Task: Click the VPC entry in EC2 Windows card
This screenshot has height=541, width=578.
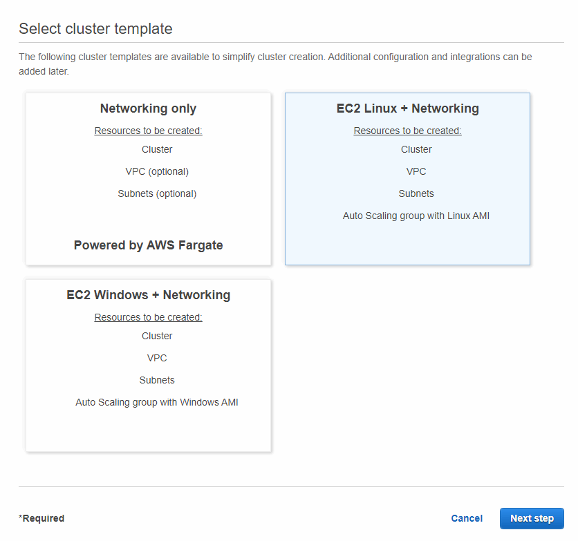Action: click(157, 358)
